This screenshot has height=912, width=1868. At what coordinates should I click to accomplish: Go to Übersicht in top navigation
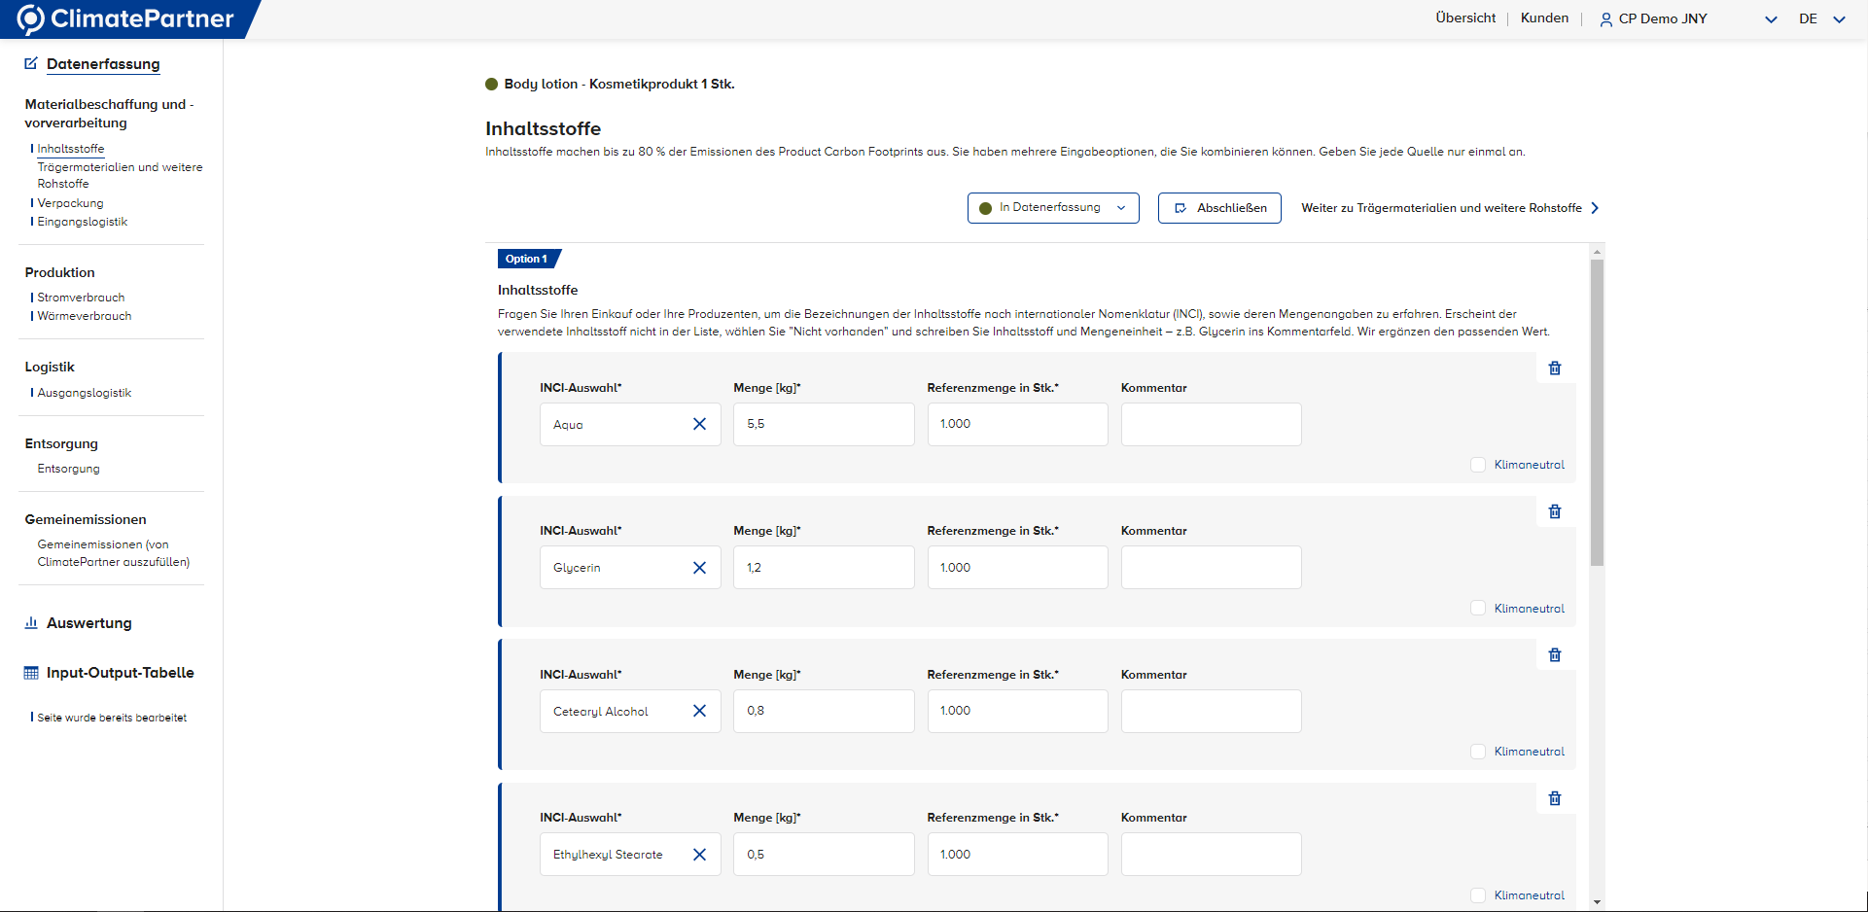(x=1464, y=18)
